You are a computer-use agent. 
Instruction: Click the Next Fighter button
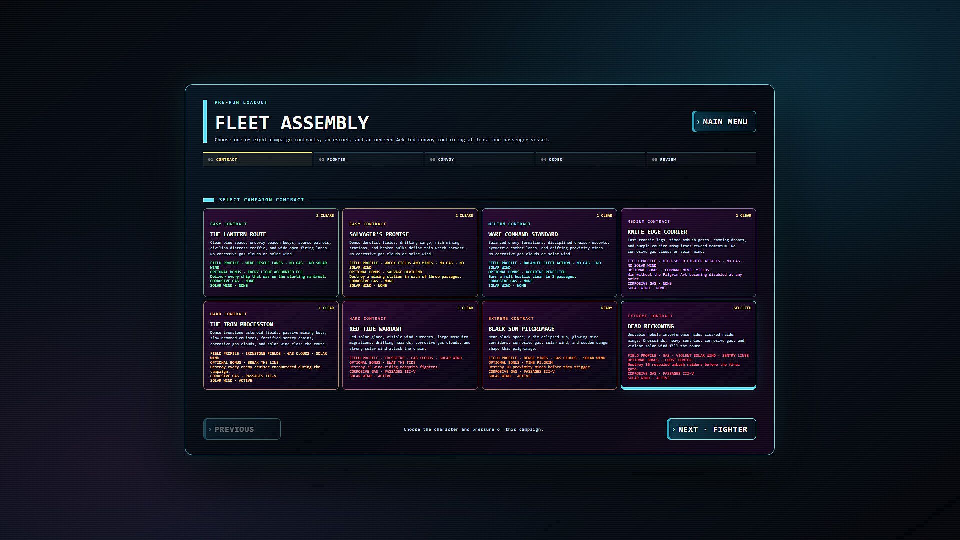point(711,429)
